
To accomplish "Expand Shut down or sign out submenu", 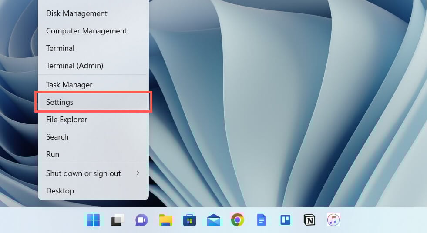I will pyautogui.click(x=93, y=173).
